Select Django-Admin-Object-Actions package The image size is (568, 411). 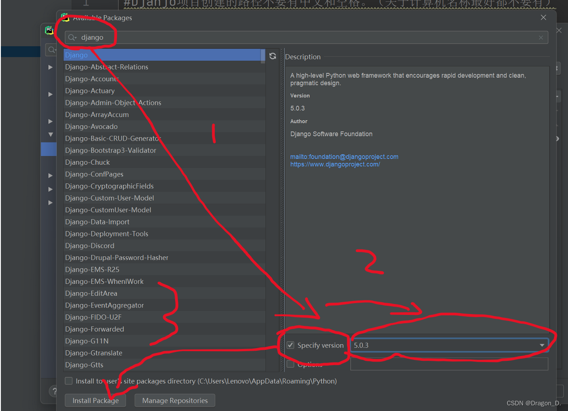tap(165, 103)
